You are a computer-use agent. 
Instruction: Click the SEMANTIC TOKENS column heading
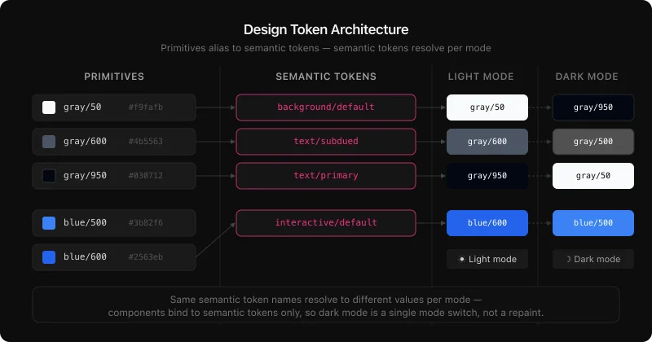click(326, 77)
